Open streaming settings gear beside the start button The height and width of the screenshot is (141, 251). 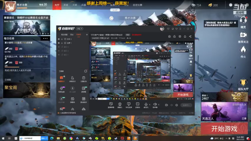point(177,105)
